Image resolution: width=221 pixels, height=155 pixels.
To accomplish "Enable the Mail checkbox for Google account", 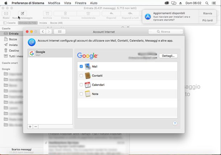I will 81,66.
